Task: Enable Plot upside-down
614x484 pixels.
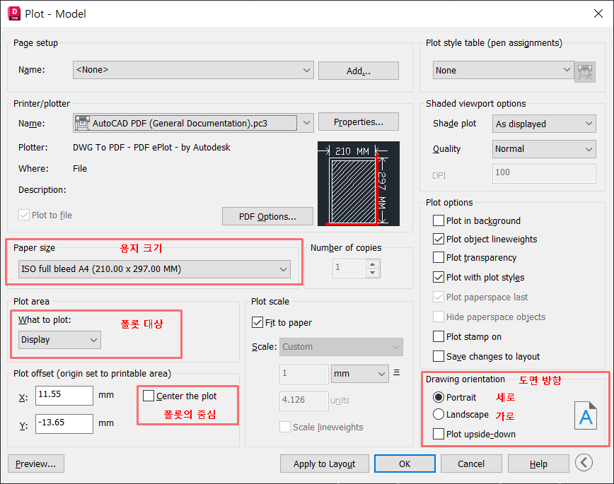Action: tap(438, 434)
